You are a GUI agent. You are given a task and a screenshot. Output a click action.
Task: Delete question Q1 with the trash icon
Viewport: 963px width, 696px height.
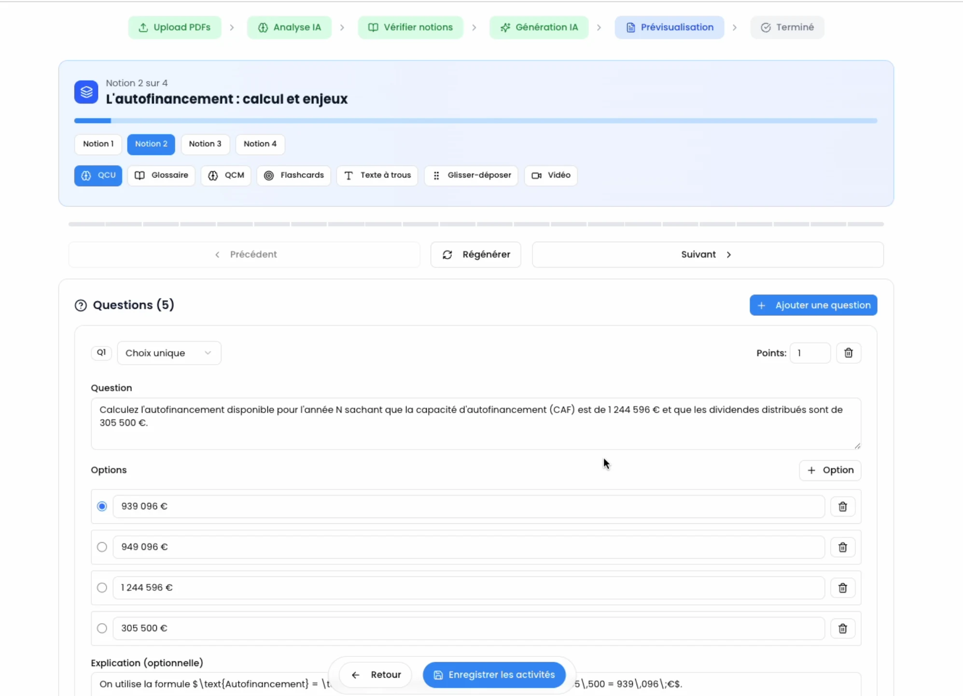848,353
